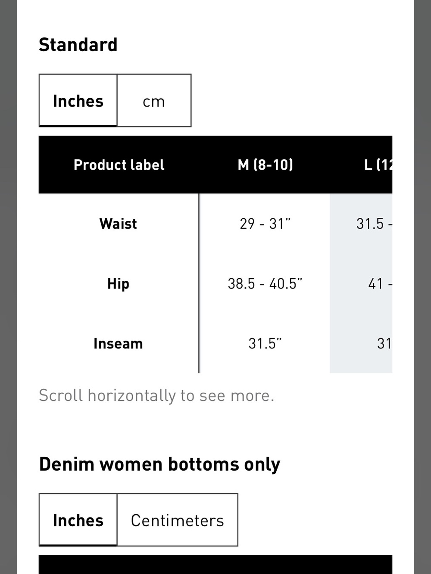The width and height of the screenshot is (431, 574).
Task: Click the Scroll horizontally to see more text
Action: [x=156, y=395]
